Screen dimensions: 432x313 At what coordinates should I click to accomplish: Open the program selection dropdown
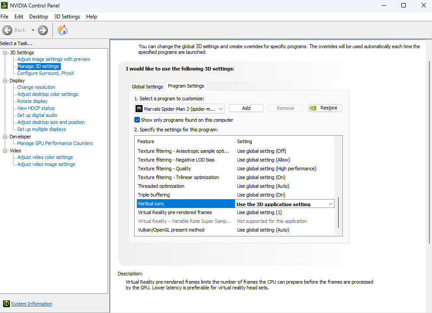(221, 109)
